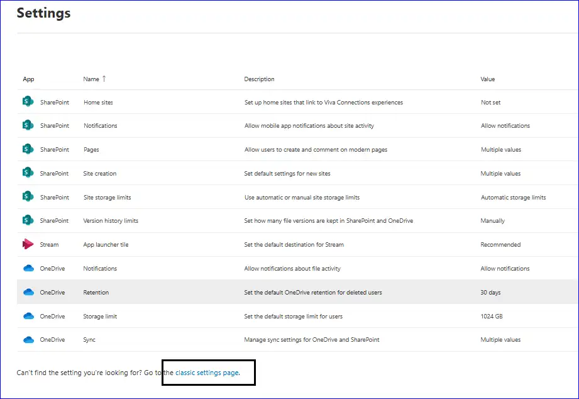This screenshot has width=579, height=399.
Task: Click the Value column header
Action: [x=487, y=79]
